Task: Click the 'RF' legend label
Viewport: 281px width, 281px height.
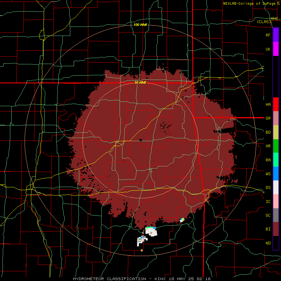Action: click(268, 35)
